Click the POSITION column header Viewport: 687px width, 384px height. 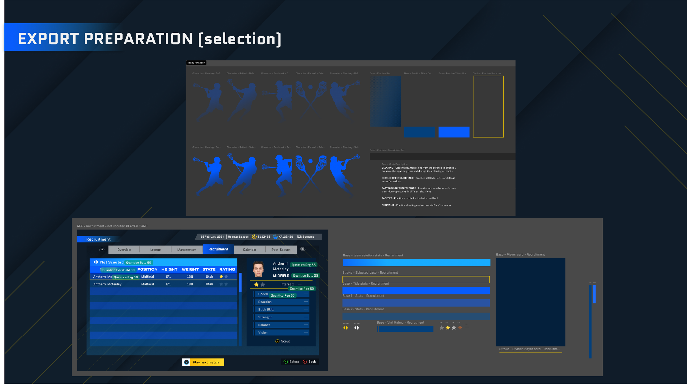147,269
